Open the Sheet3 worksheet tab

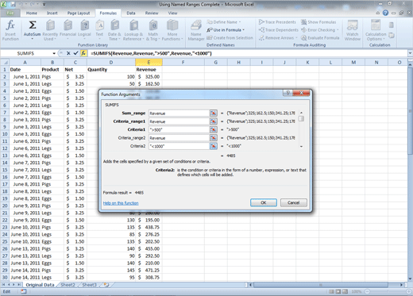tap(89, 285)
